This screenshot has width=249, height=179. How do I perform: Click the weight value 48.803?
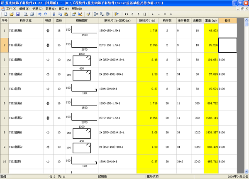213,31
